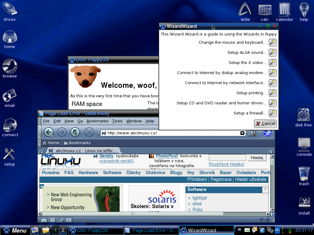Switch to Dillo: PuppyOS in the taskbar
This screenshot has width=314, height=235.
96,230
